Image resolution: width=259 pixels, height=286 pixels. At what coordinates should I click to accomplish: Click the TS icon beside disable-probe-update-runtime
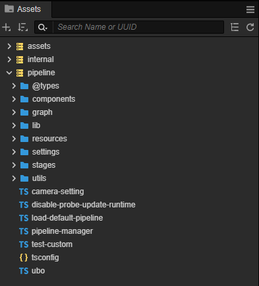24,205
